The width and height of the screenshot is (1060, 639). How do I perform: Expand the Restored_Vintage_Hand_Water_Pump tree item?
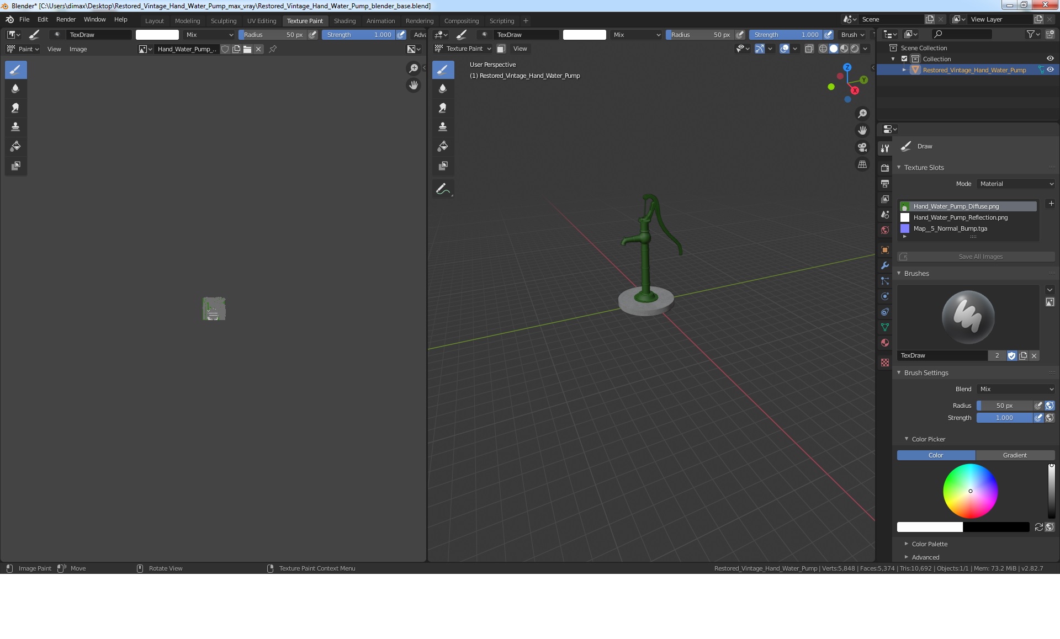(904, 70)
